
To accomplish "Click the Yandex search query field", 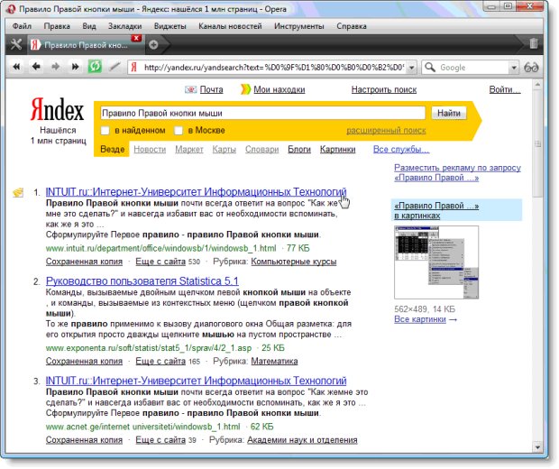I will (262, 113).
